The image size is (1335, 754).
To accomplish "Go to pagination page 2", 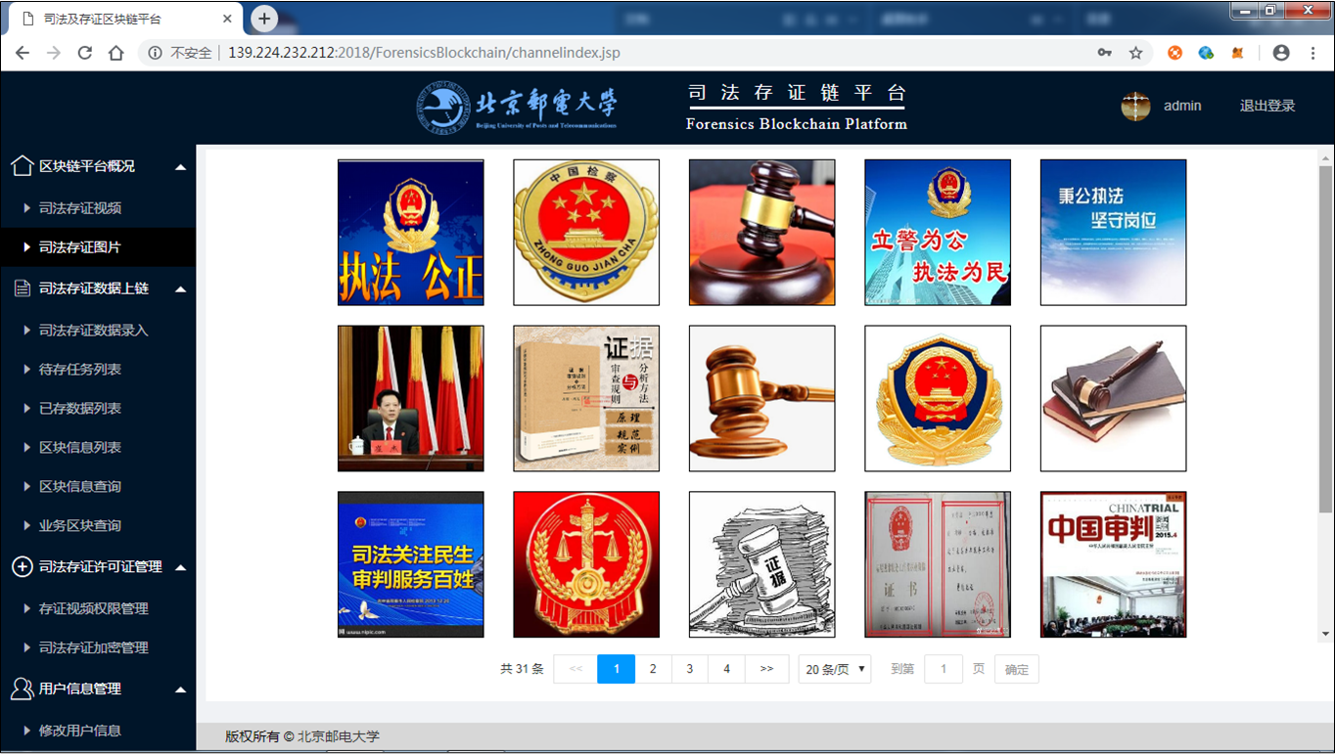I will 653,669.
